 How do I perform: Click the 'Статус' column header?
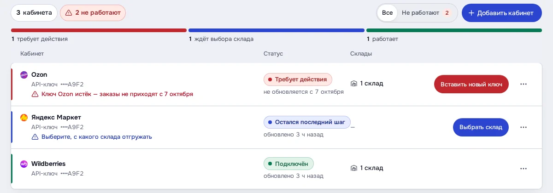[273, 54]
